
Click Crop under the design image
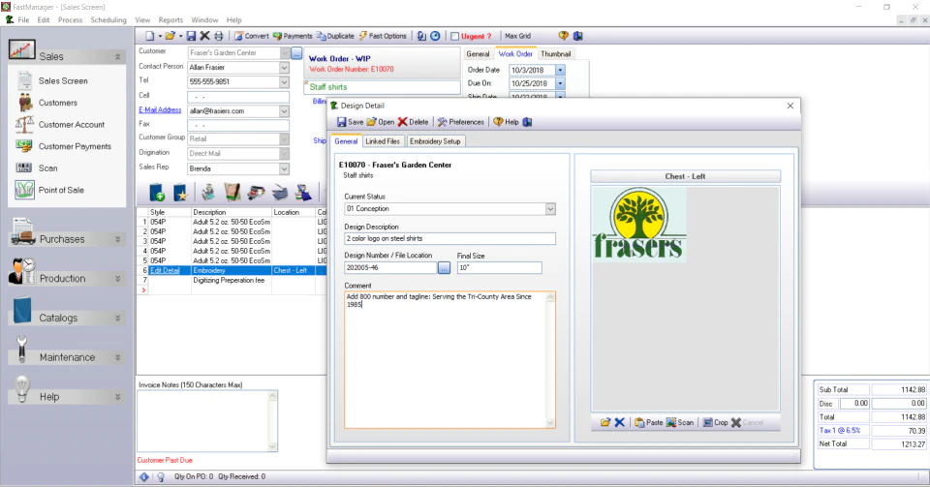point(715,423)
